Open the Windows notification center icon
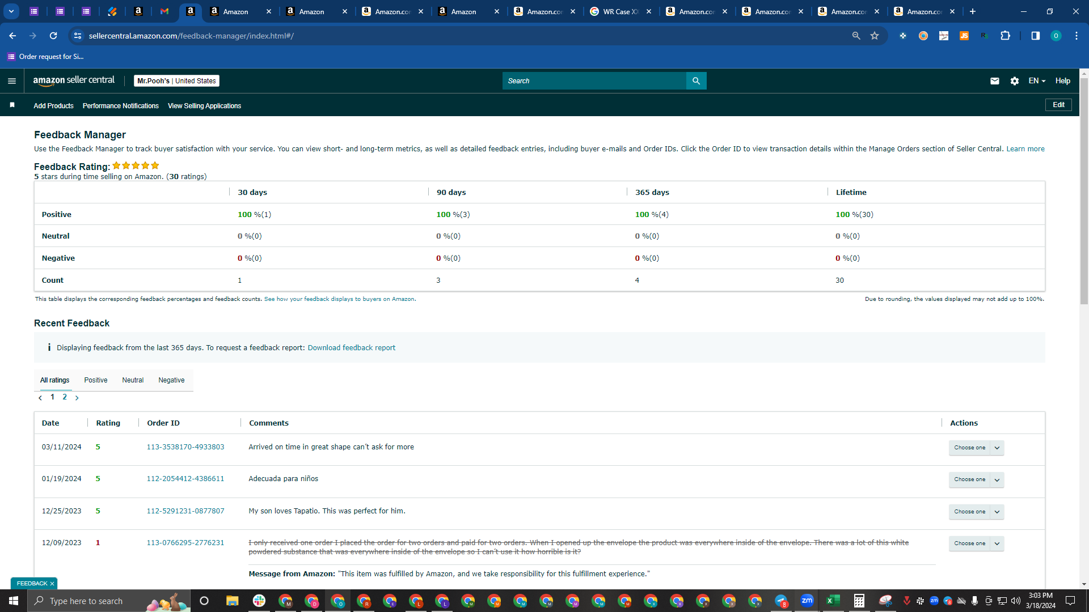 [x=1070, y=601]
